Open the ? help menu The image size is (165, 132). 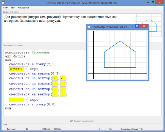(32, 8)
